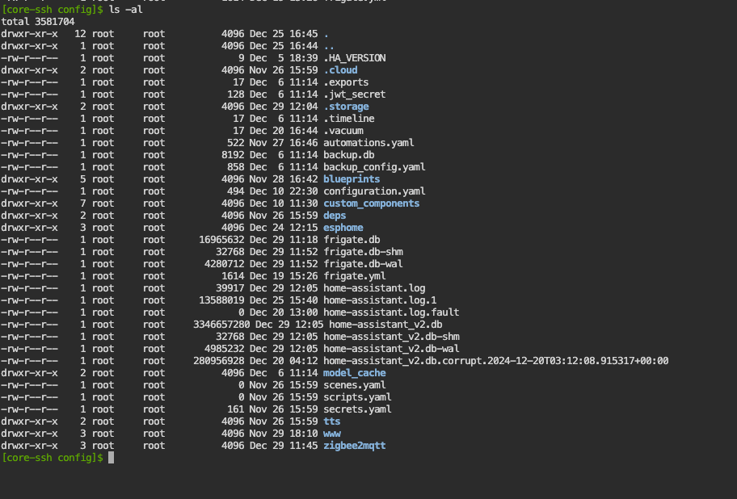Click the blueprints directory name
737x499 pixels.
coord(352,179)
